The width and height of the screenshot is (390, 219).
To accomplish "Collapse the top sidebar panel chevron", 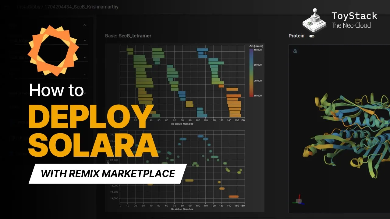I will tap(85, 26).
